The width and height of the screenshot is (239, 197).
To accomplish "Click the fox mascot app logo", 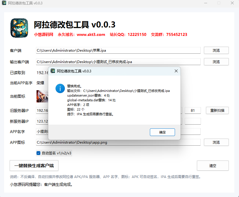I will 19,28.
